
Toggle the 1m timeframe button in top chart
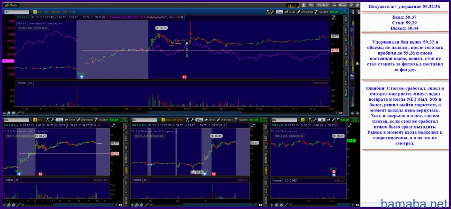pos(280,11)
